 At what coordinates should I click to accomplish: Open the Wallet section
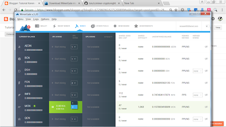tap(41, 26)
